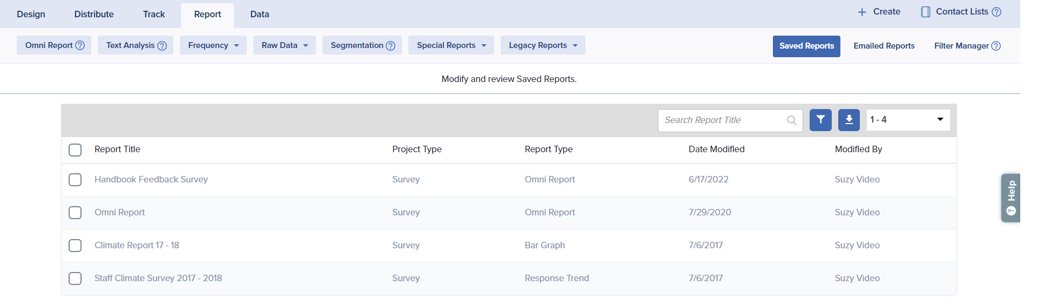Viewport: 1037px width, 299px height.
Task: Open the side Help tab
Action: click(1011, 198)
